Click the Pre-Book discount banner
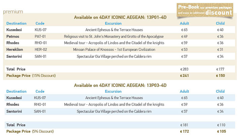239x136 pixels. pos(205,10)
